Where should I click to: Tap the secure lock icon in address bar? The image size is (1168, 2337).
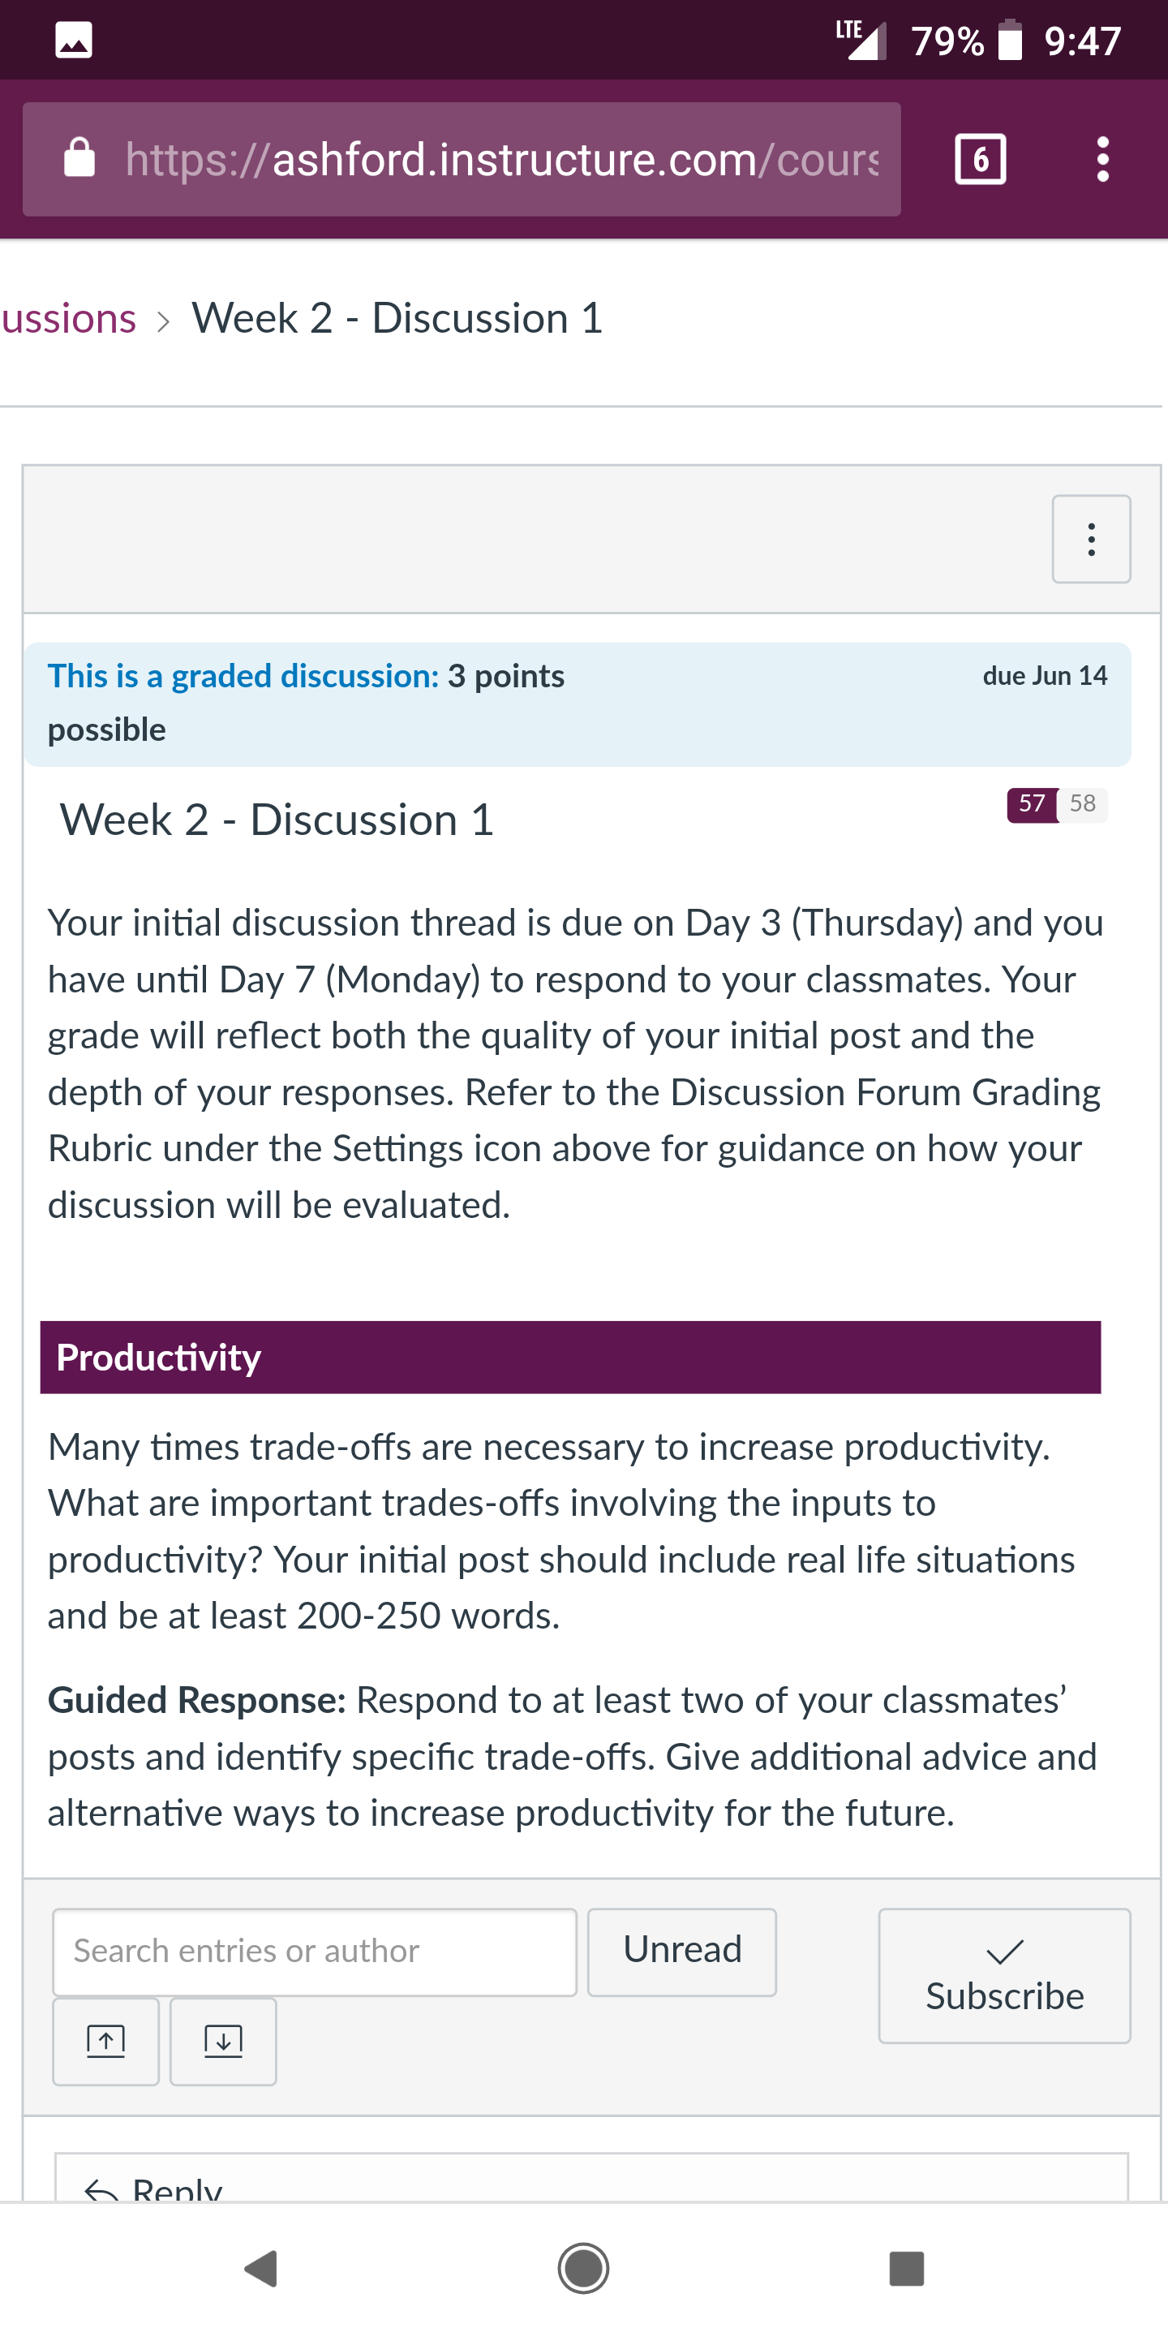(79, 158)
